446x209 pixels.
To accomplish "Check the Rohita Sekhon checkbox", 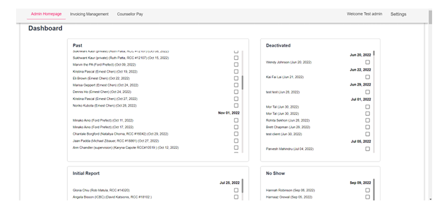I will [367, 121].
